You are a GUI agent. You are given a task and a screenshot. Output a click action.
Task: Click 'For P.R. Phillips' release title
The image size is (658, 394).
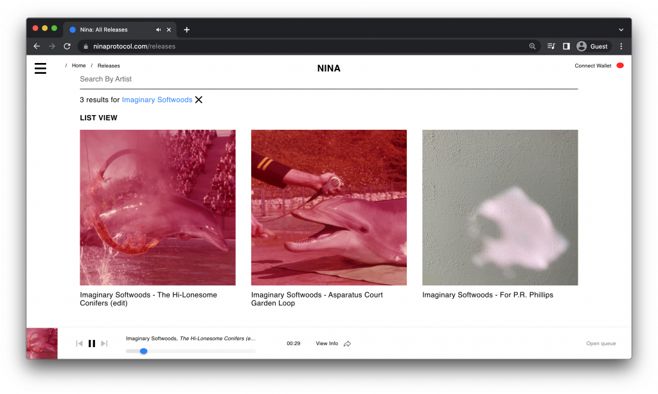488,295
